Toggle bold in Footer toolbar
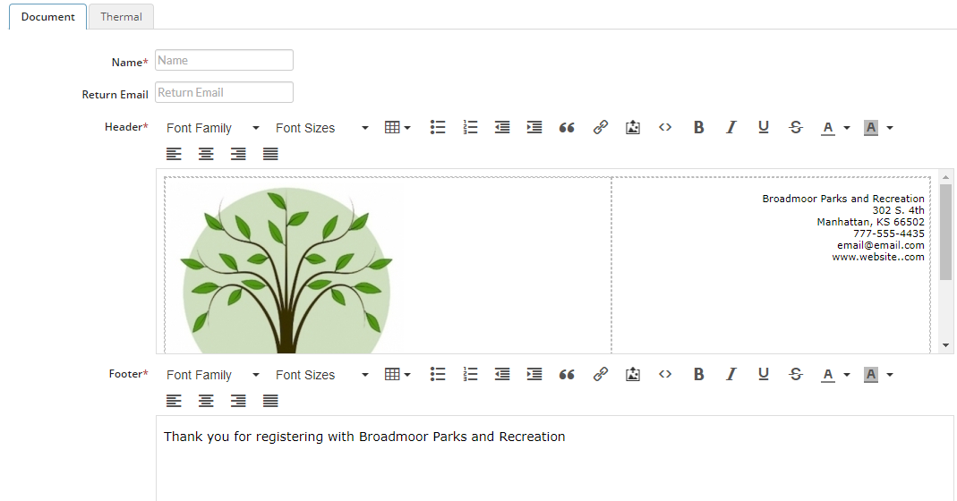 (699, 374)
